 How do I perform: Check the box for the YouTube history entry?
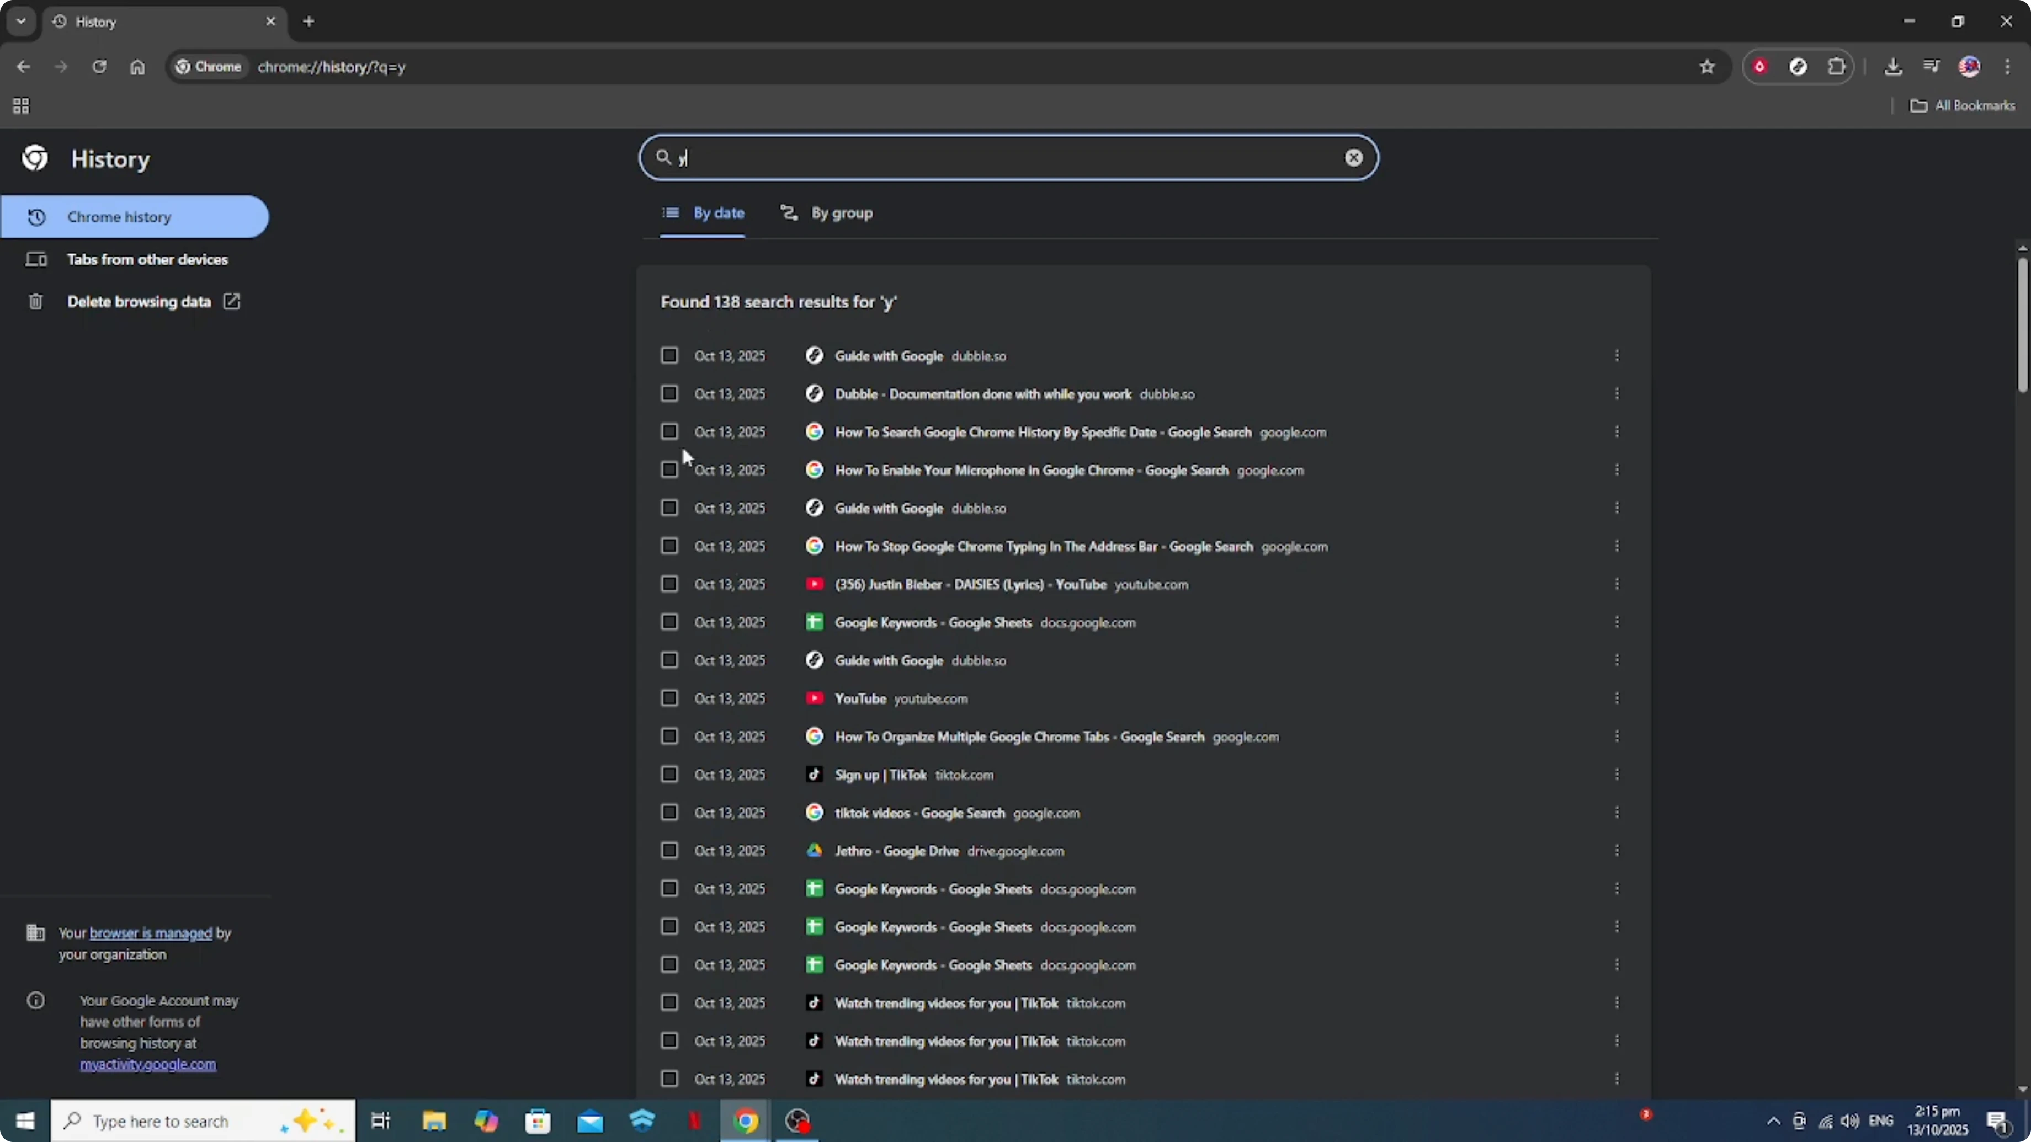669,698
